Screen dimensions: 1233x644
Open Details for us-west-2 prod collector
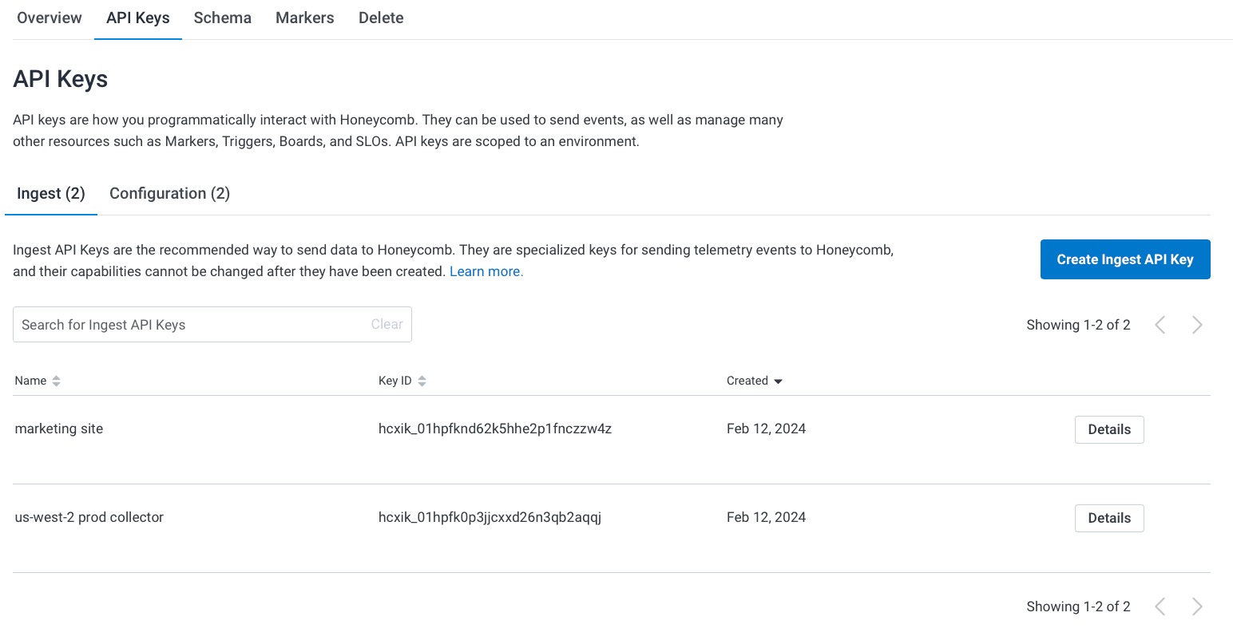pos(1108,518)
